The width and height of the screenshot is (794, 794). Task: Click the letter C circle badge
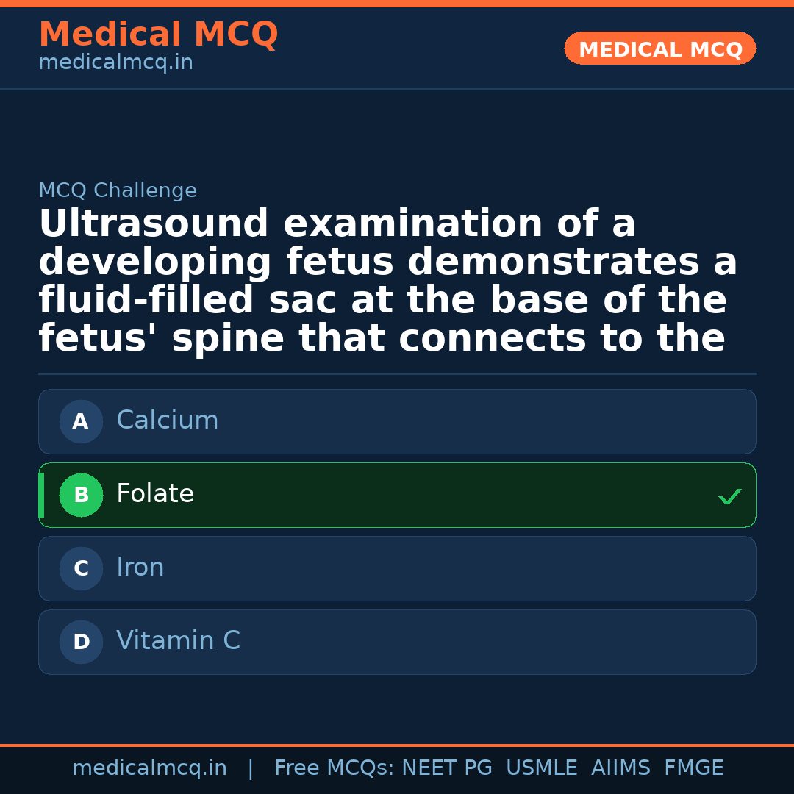81,568
